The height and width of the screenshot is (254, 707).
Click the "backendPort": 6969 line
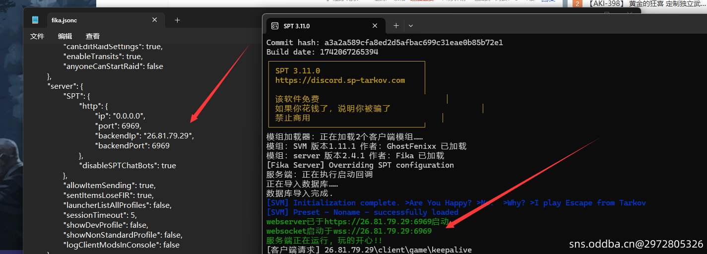(x=132, y=146)
